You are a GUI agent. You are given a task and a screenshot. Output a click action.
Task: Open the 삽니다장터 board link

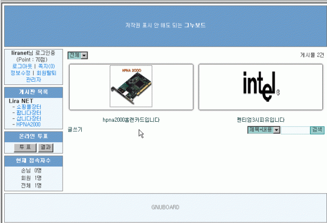coord(29,118)
